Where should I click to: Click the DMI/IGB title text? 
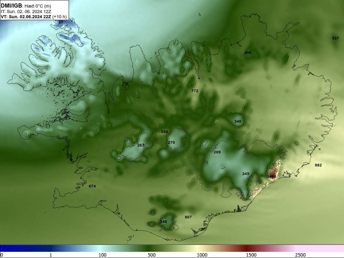pyautogui.click(x=11, y=6)
